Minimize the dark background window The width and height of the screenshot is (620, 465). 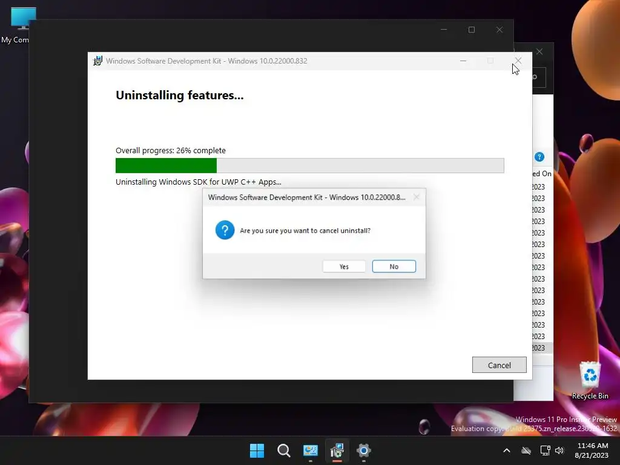pyautogui.click(x=444, y=30)
